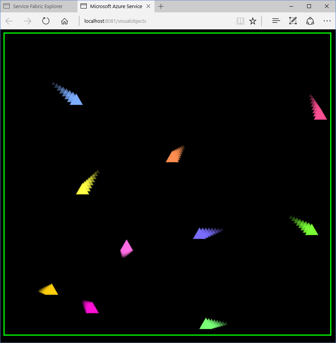Maximize the browser window
This screenshot has height=343, width=336.
[x=309, y=6]
